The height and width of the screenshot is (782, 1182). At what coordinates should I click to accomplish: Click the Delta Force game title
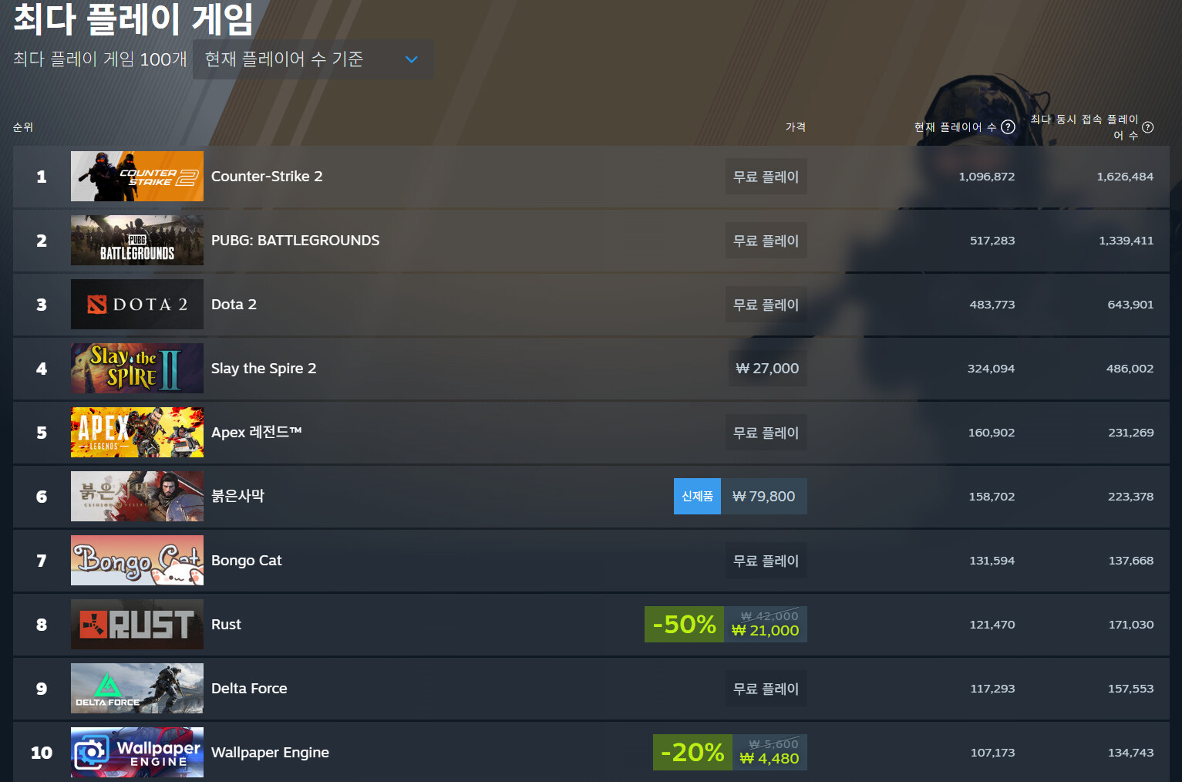click(249, 689)
